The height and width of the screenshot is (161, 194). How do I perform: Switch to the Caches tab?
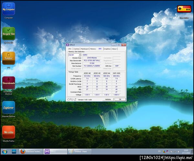pos(76,49)
